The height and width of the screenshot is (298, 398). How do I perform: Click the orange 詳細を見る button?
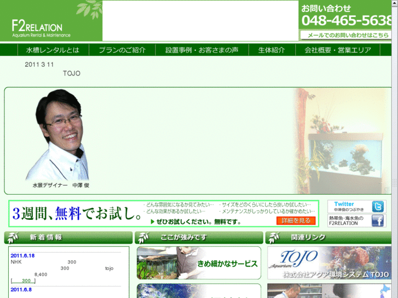point(296,221)
